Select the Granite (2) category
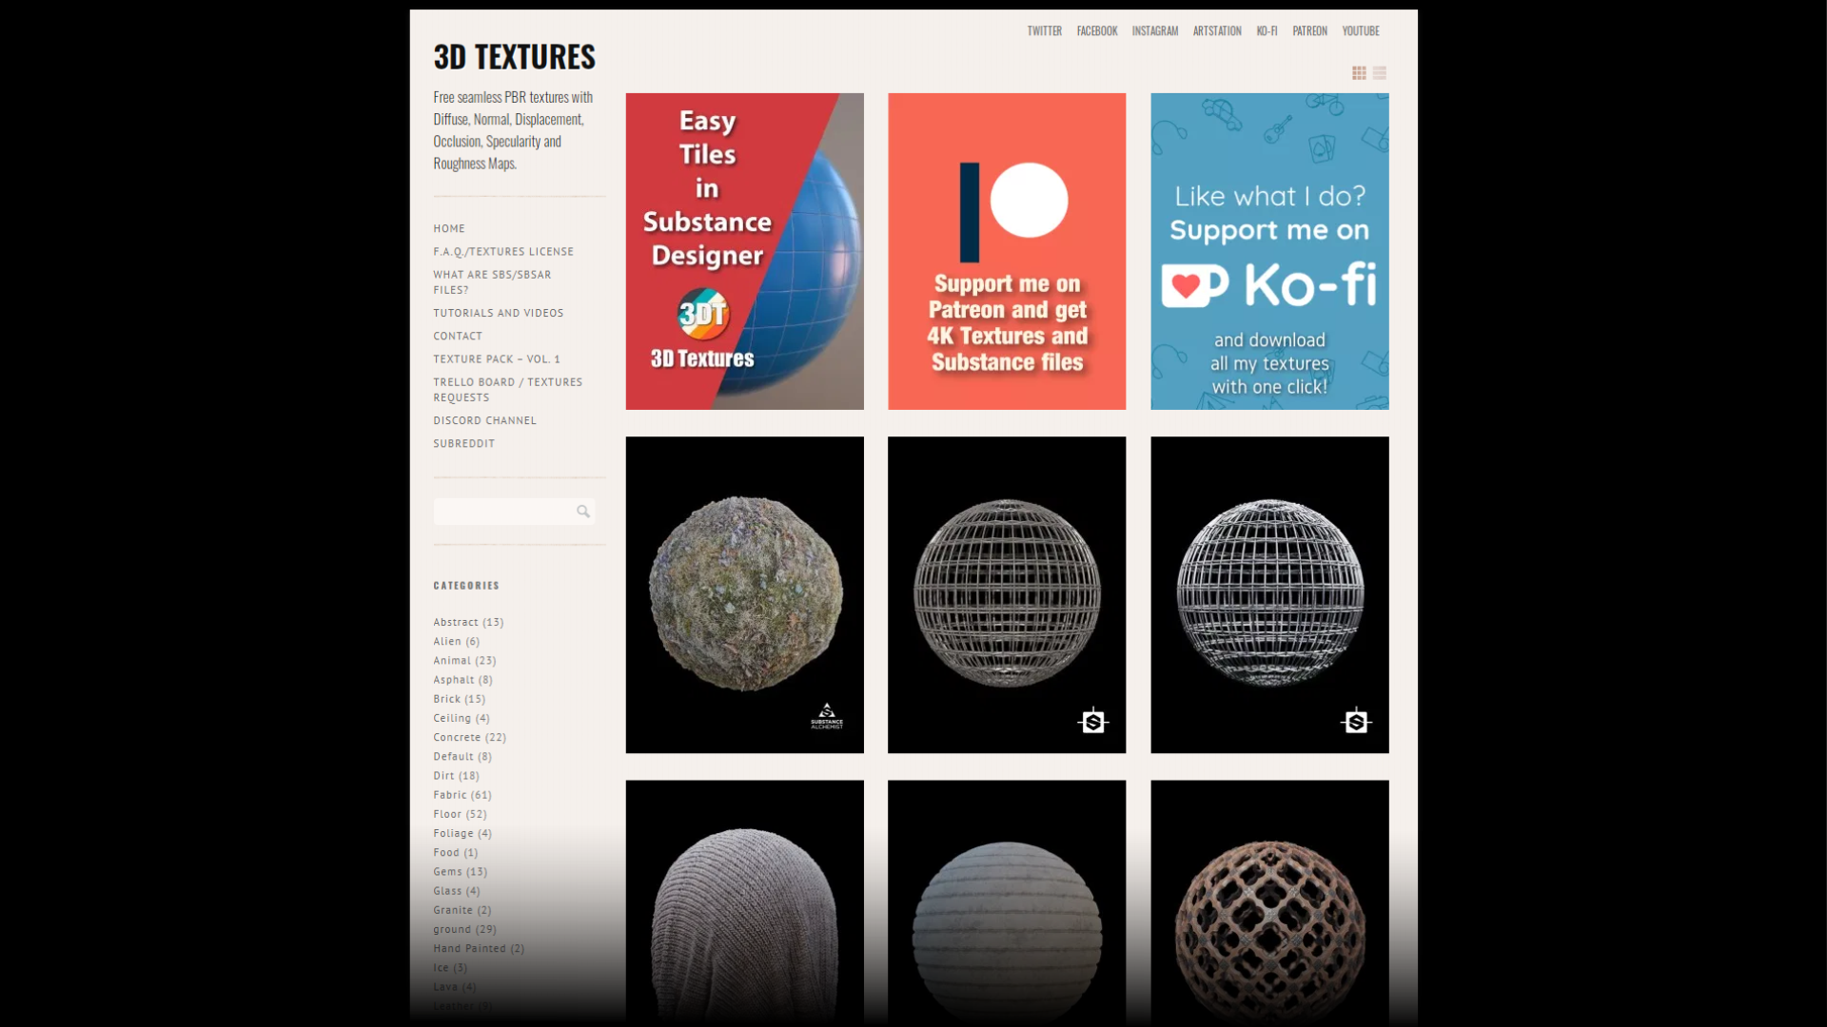This screenshot has width=1827, height=1027. [x=462, y=911]
